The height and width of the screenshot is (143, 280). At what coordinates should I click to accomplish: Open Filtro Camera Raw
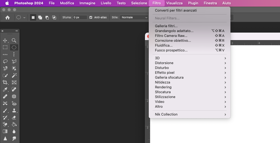click(190, 36)
